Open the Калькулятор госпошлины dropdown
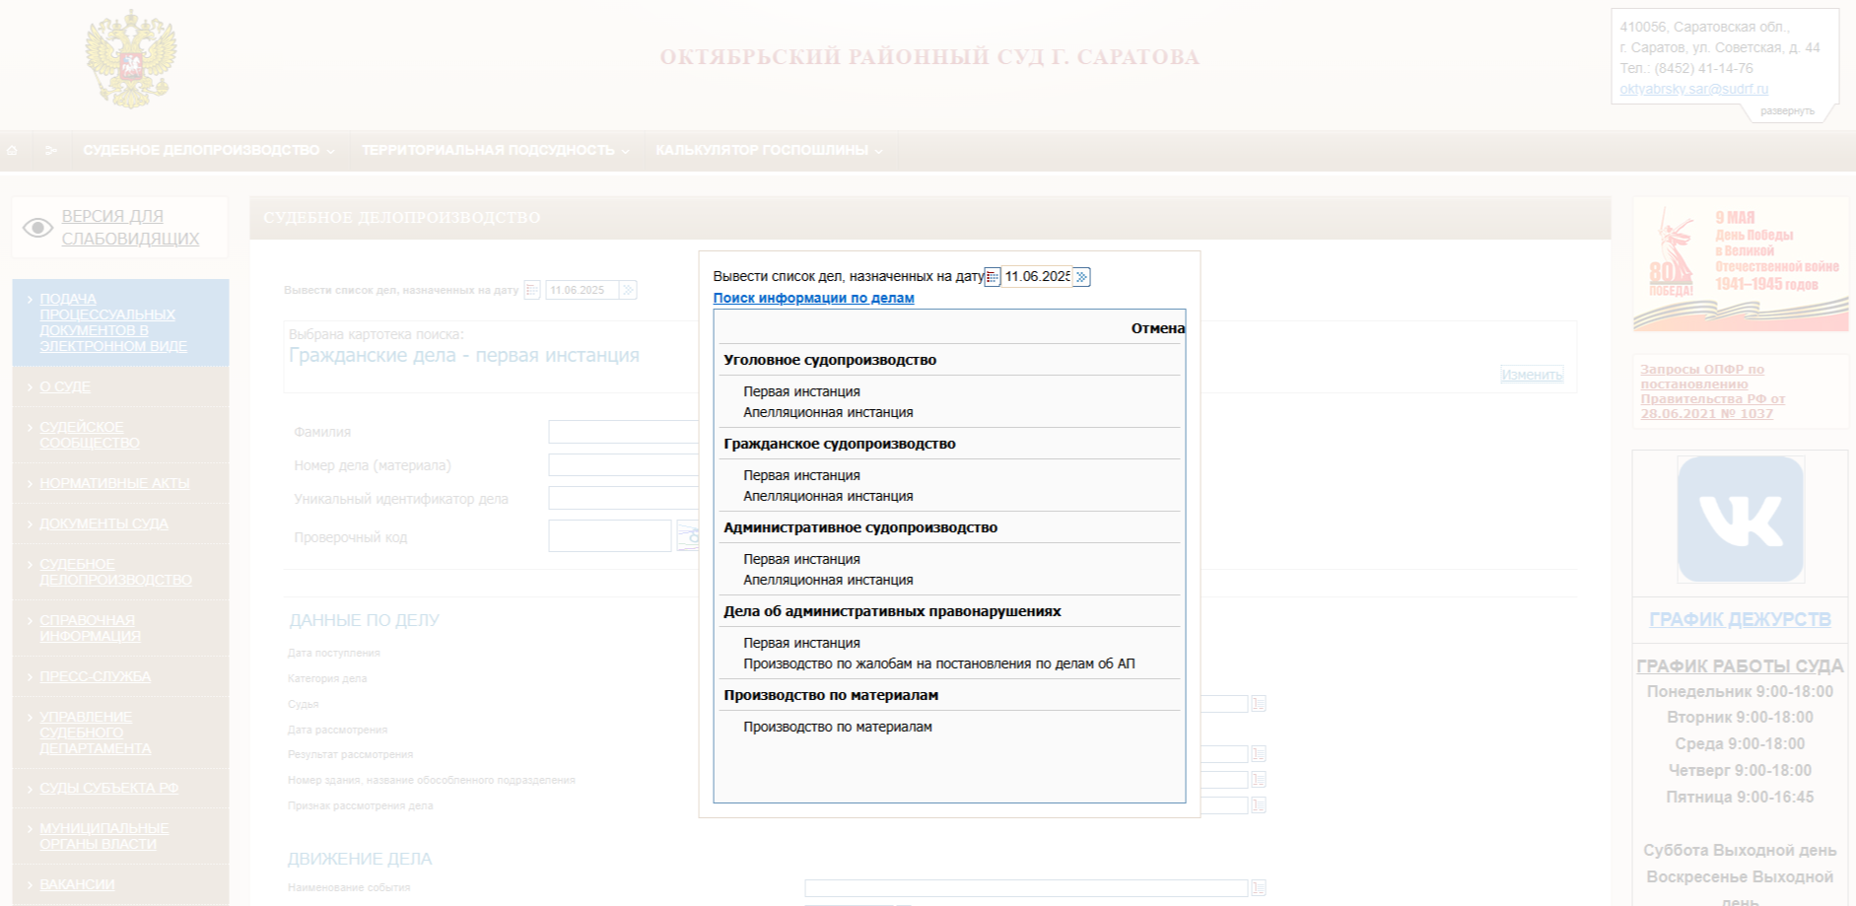This screenshot has width=1856, height=906. (769, 151)
